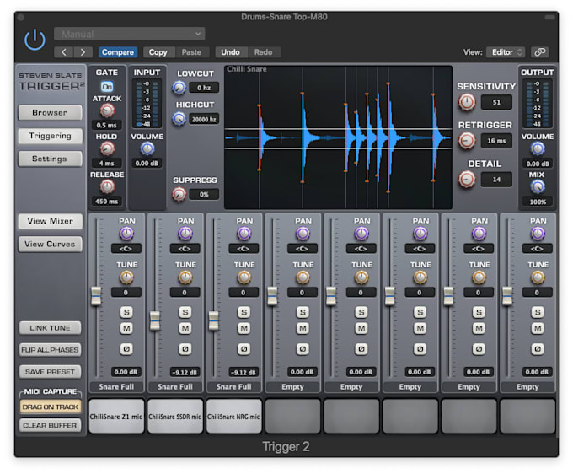Open articulation selector 'Snare Full' on third channel
573x474 pixels.
point(234,386)
